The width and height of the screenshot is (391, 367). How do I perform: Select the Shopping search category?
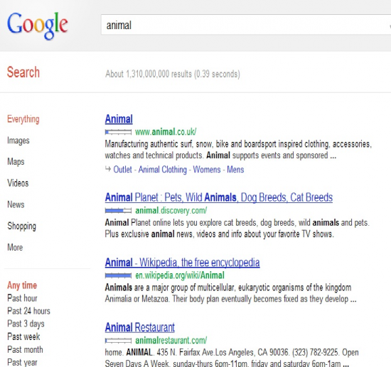coord(21,226)
